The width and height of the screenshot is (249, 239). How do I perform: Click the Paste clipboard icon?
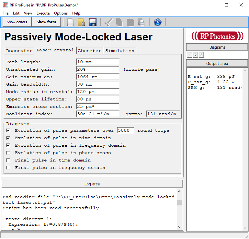pyautogui.click(x=130, y=22)
